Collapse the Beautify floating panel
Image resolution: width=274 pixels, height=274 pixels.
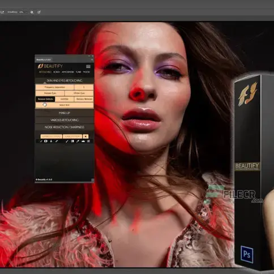[x=89, y=56]
